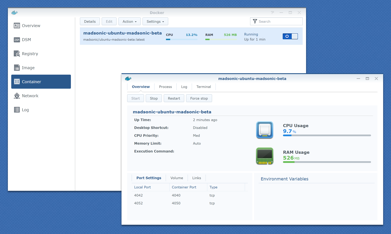Click the Network house icon in the sidebar

point(17,96)
